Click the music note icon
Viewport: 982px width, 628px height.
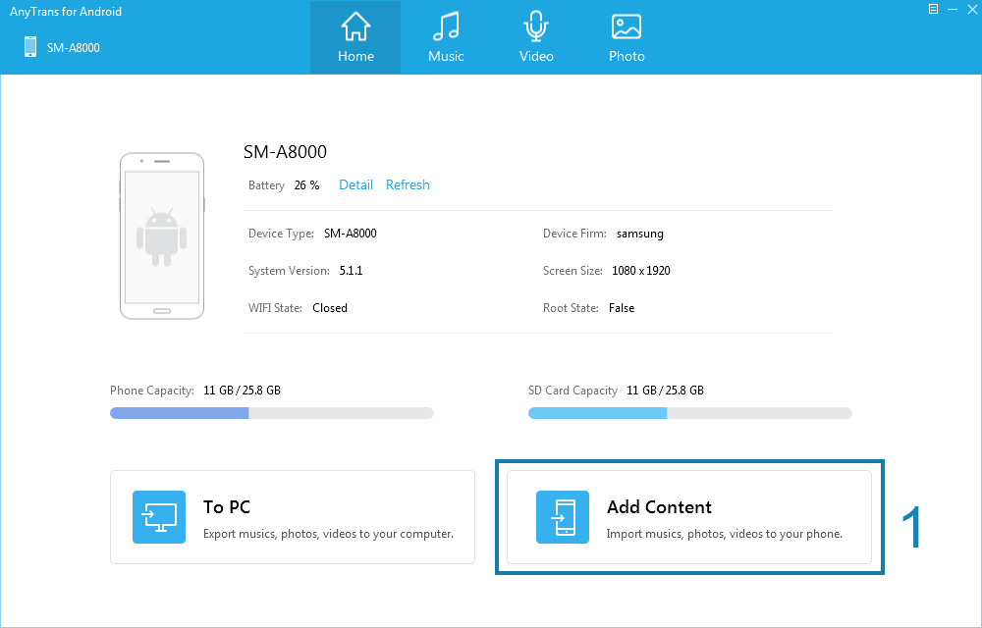point(446,26)
